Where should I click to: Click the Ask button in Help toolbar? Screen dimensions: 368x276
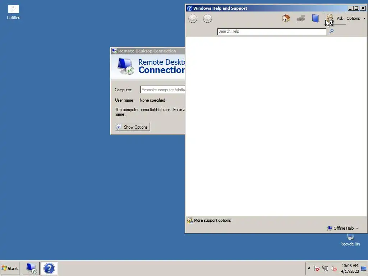[335, 18]
